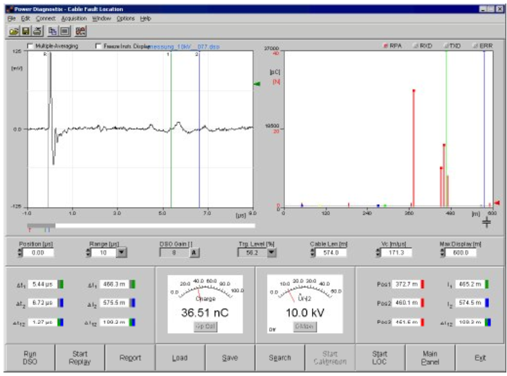
Task: Toggle the Freeze Inst. Display checkbox
Action: [x=98, y=46]
